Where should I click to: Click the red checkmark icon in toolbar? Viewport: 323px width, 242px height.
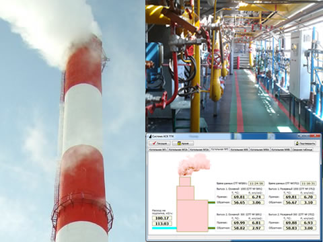pos(154,143)
